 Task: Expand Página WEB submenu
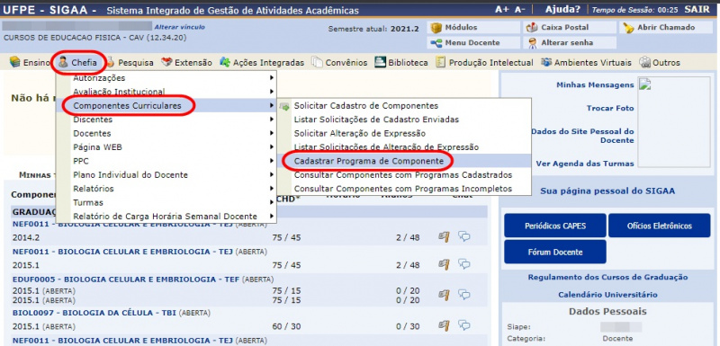point(166,147)
